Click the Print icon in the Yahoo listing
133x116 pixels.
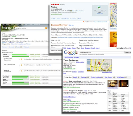77,19
